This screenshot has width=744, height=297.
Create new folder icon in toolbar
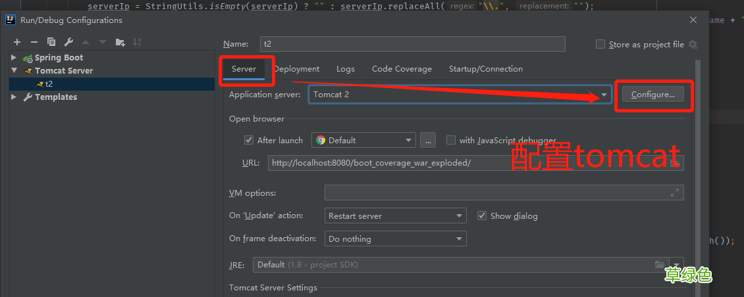click(120, 42)
